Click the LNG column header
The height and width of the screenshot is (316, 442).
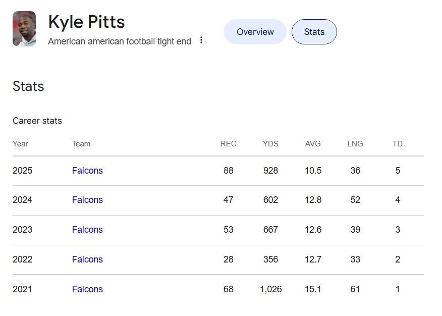tap(355, 144)
